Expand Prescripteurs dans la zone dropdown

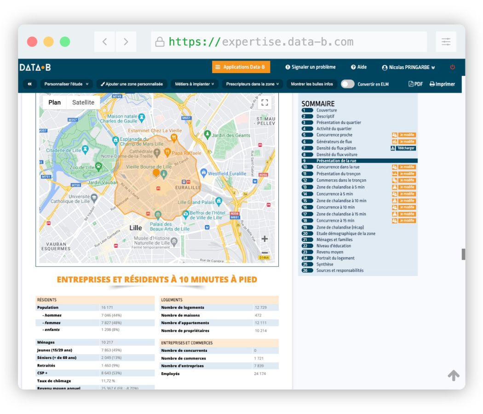click(x=253, y=84)
